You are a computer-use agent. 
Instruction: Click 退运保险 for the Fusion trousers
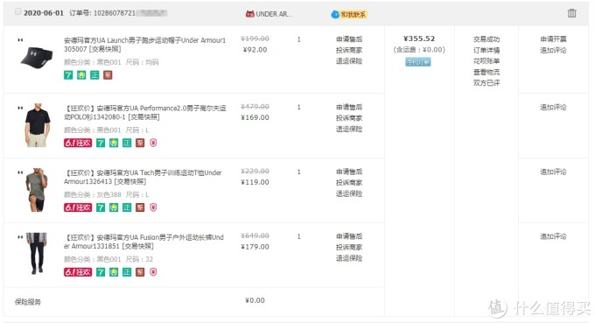click(349, 257)
